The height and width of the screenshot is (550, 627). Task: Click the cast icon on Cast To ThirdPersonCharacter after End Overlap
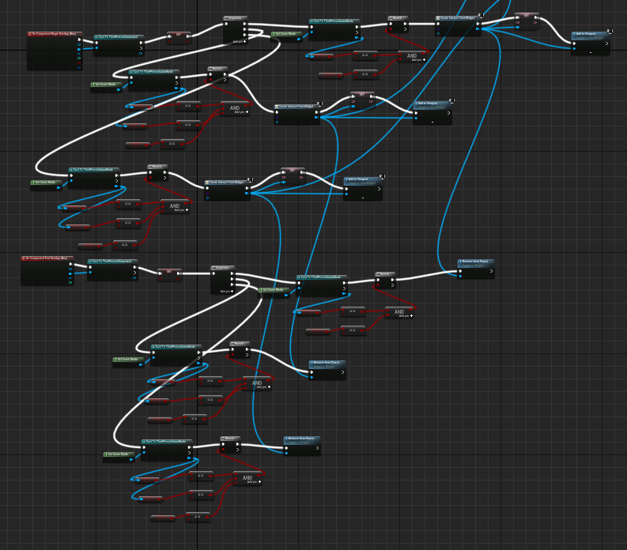(x=90, y=262)
